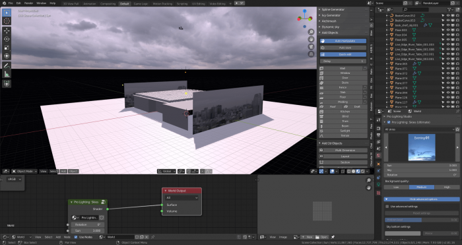Select the Cursor tool in viewport toolbar

pyautogui.click(x=7, y=21)
